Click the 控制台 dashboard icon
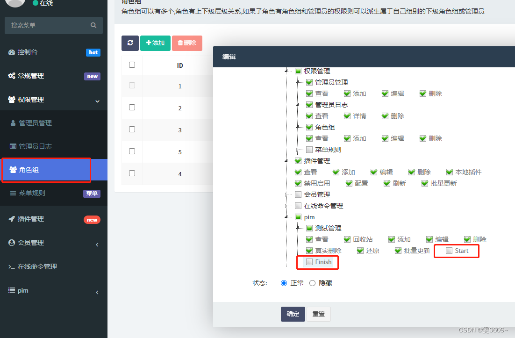The width and height of the screenshot is (515, 338). 12,52
